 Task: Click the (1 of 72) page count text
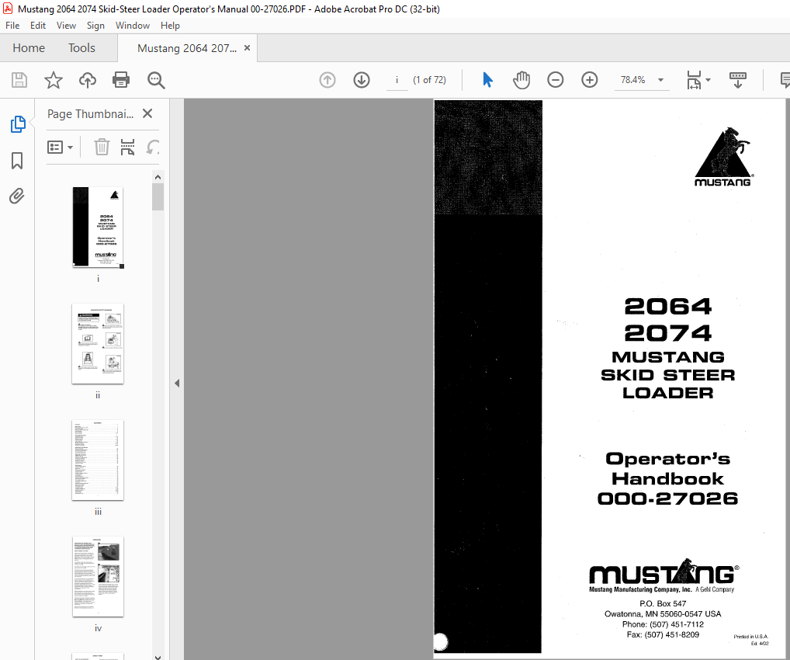429,80
